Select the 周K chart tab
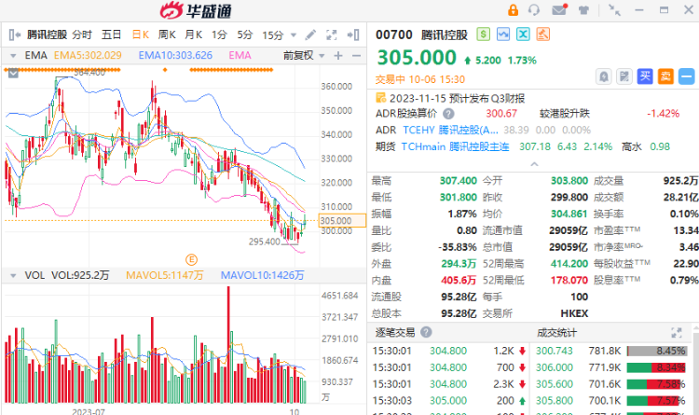 [167, 35]
